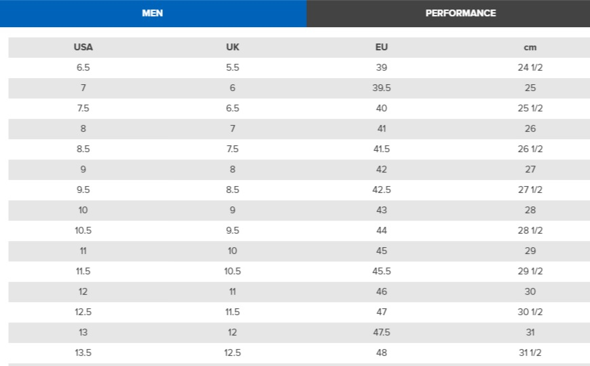Click USA size 10.5 cell
This screenshot has height=366, width=590.
83,230
